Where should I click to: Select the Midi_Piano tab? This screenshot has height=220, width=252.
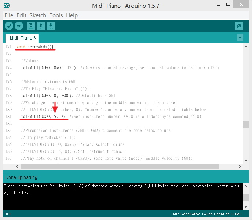22,38
